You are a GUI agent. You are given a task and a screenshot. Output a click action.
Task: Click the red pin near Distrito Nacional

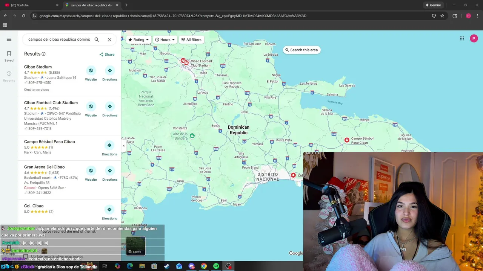click(293, 175)
